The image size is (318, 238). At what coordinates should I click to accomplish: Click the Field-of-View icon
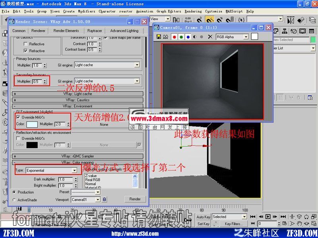[x=292, y=224]
